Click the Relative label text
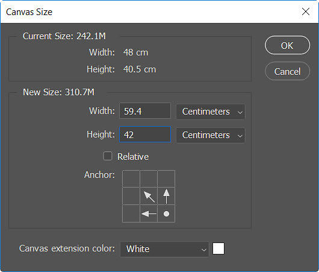The width and height of the screenshot is (319, 272). pos(133,157)
